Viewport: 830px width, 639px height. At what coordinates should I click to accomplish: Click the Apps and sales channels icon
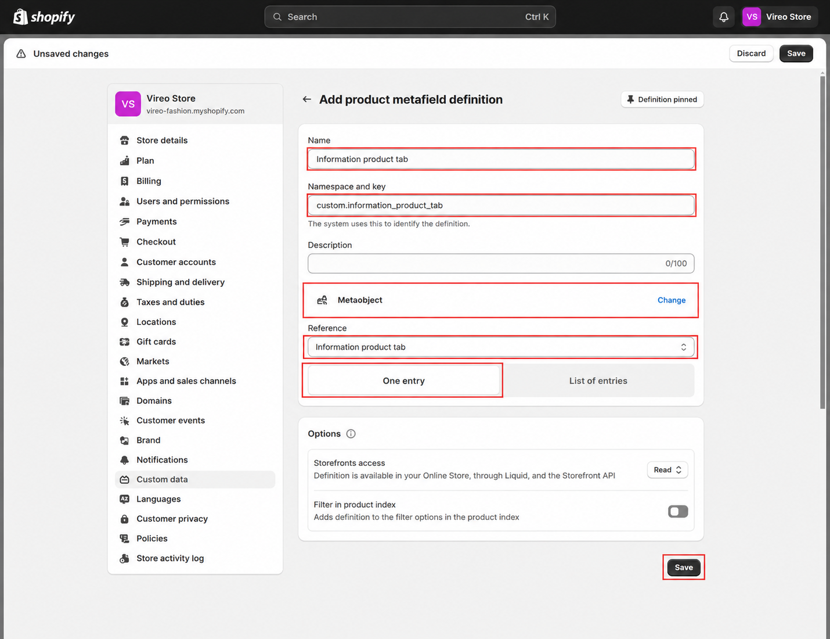click(124, 381)
